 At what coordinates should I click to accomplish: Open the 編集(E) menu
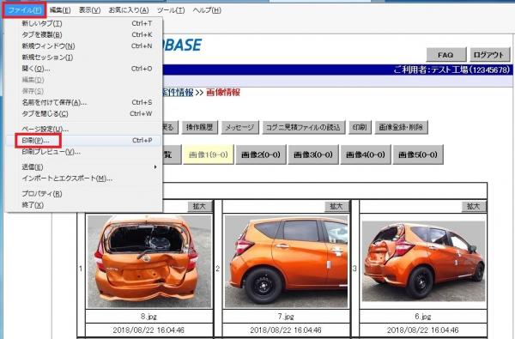coord(60,10)
